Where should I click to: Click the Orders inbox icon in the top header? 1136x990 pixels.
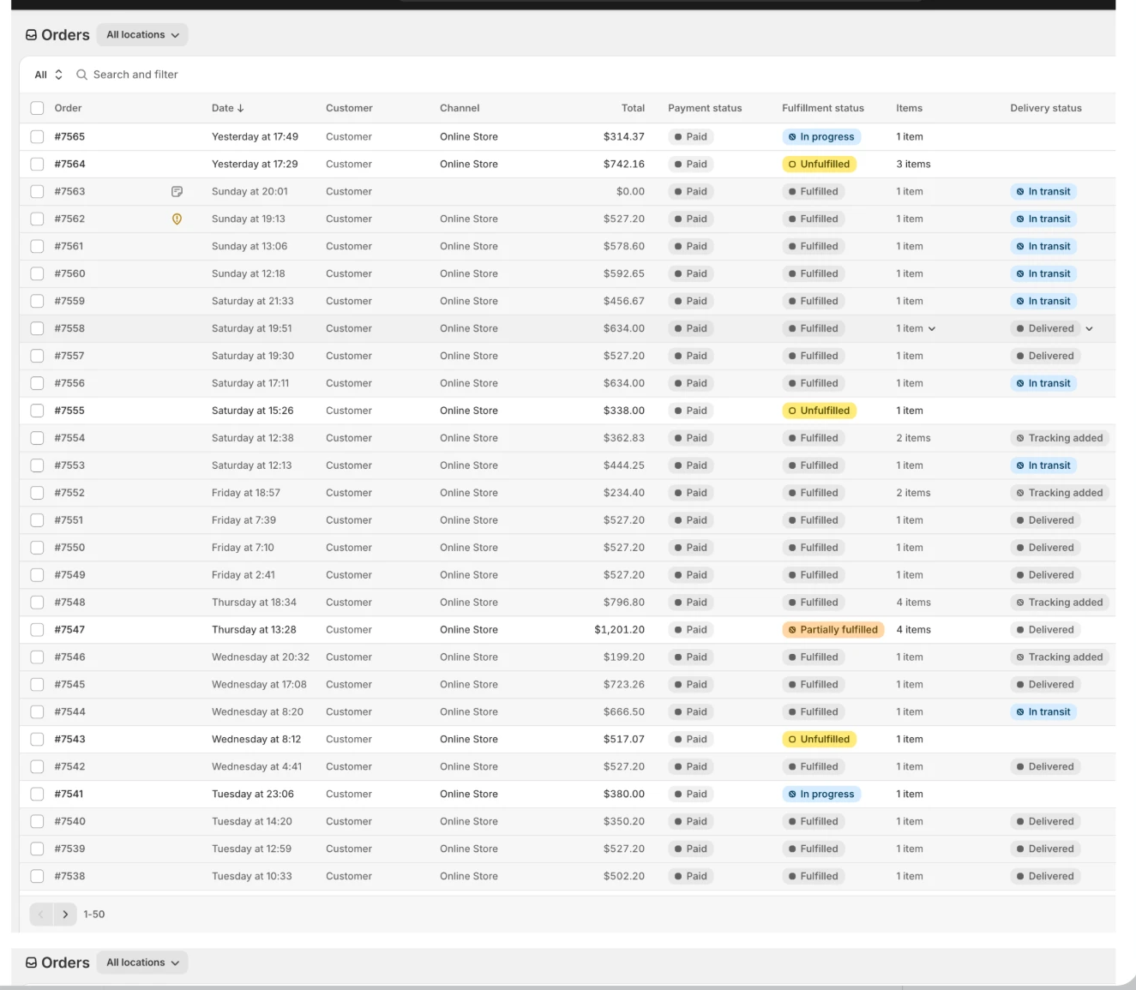coord(32,35)
